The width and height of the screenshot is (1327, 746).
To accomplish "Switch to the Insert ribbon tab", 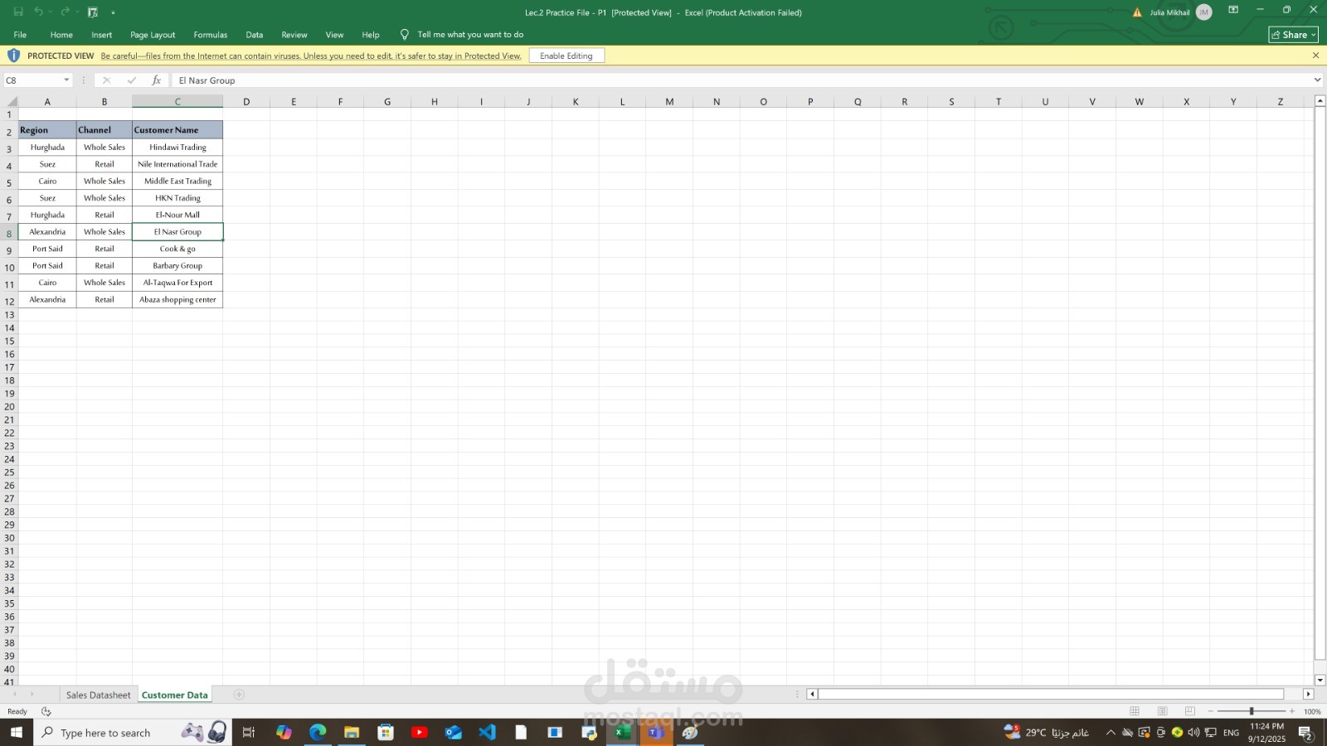I will [x=102, y=35].
